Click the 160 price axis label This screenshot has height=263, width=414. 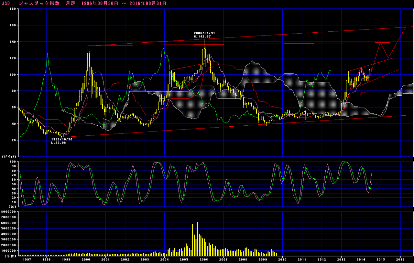pos(13,25)
